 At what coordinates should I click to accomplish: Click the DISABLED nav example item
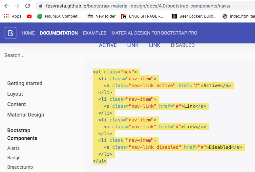(x=182, y=45)
